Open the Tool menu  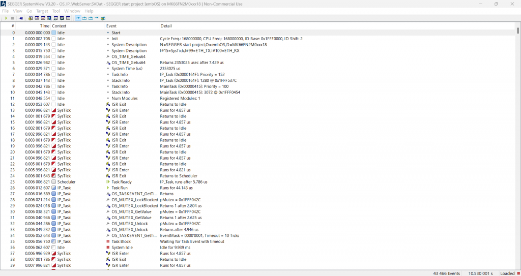pos(56,11)
